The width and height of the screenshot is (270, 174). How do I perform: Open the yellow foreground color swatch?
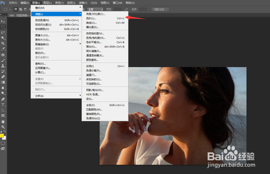coord(2,136)
